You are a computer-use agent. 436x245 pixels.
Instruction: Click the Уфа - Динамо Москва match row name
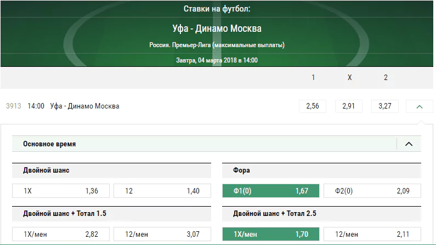pyautogui.click(x=84, y=106)
